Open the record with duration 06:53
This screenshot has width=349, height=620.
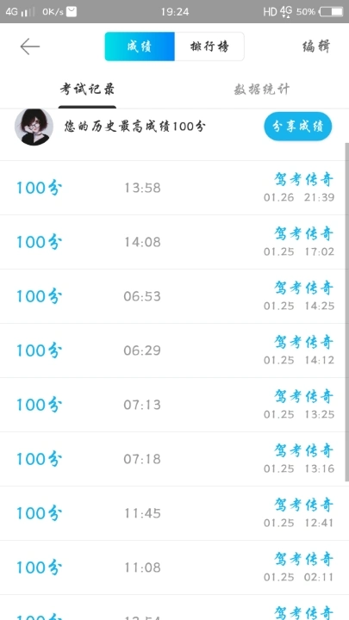pos(174,296)
